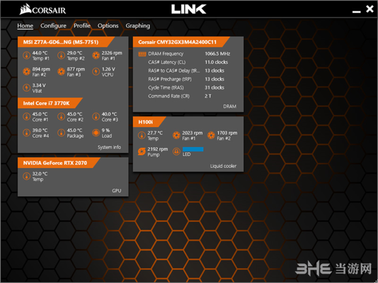Click the H100i Temp thermometer icon
This screenshot has width=378, height=283.
coord(142,135)
